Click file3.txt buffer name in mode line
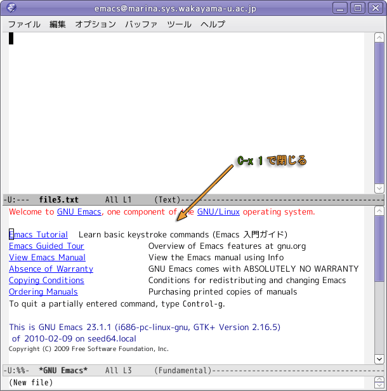 58,200
